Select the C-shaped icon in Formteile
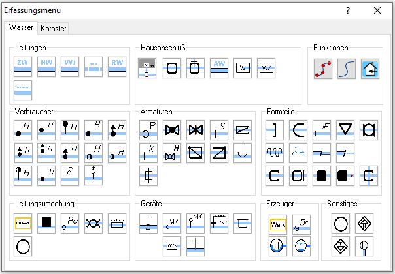Screen dimensions: 395x274 coord(298,129)
